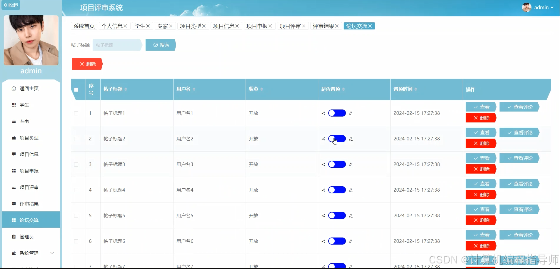
Task: Close the 项目申报 tab
Action: pyautogui.click(x=270, y=26)
